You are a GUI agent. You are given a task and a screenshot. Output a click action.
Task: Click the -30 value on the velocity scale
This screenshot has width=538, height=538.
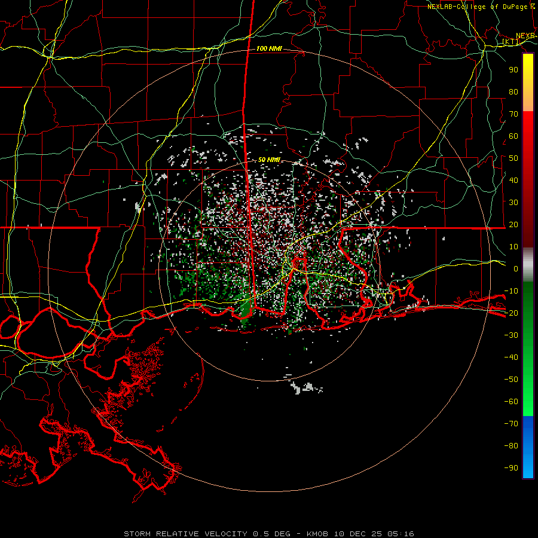coord(511,335)
